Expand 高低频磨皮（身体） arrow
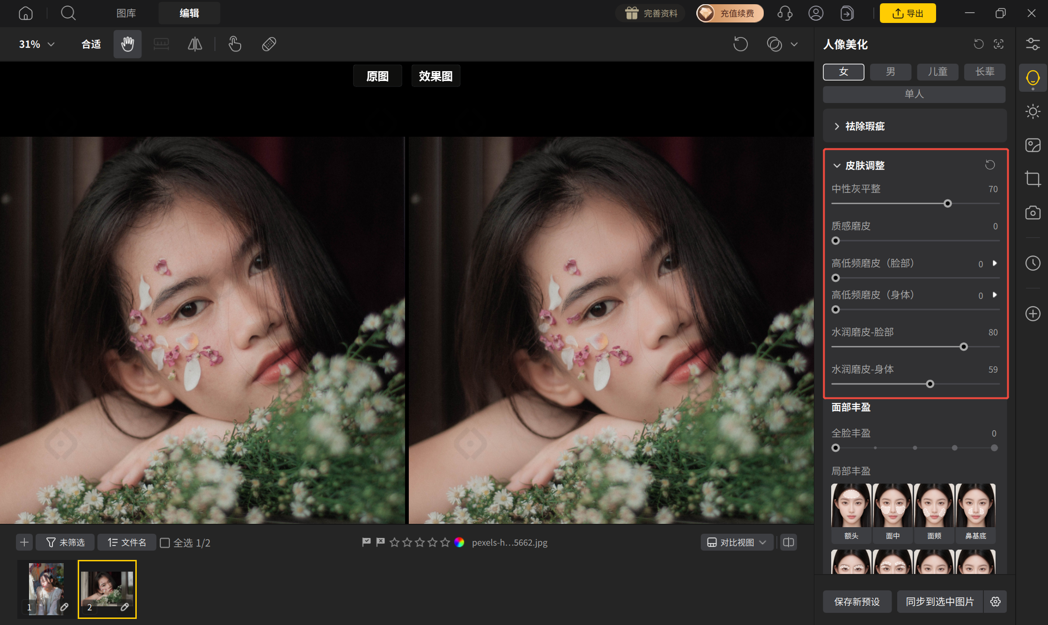 995,294
